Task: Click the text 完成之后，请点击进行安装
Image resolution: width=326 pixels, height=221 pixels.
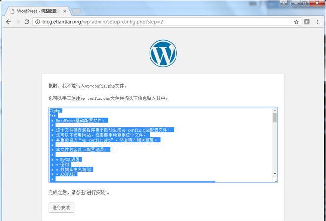Action: 79,192
